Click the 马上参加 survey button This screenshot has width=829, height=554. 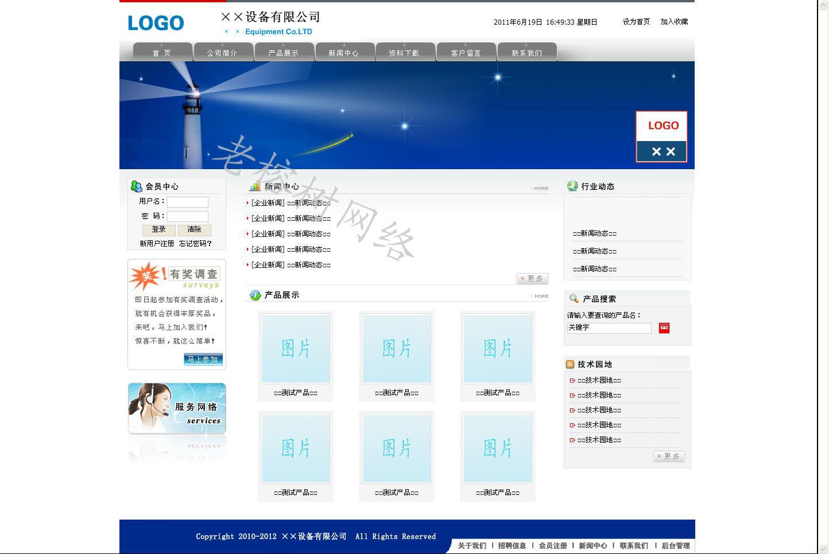[x=203, y=360]
